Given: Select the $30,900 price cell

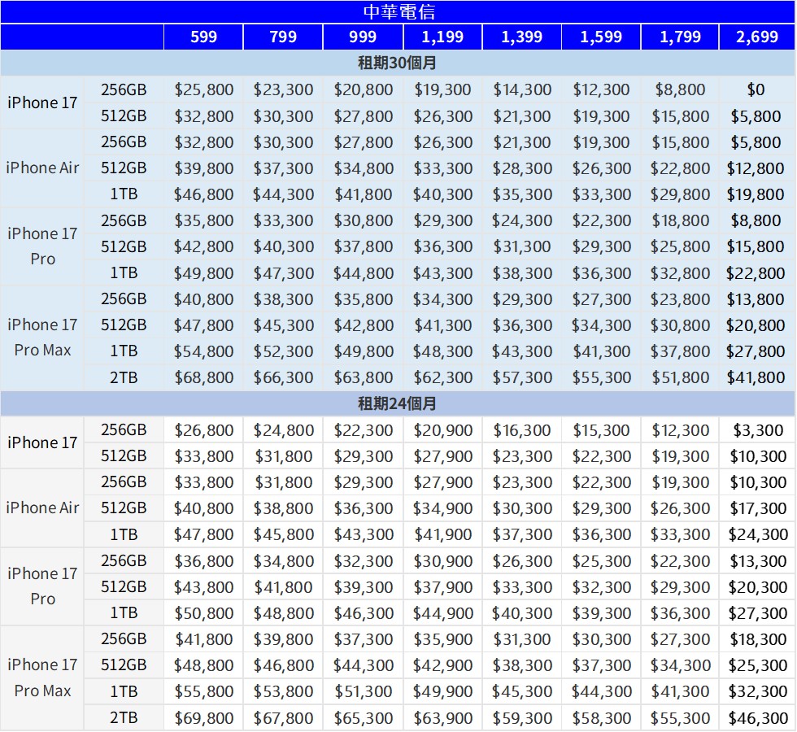Looking at the screenshot, I should click(x=442, y=560).
